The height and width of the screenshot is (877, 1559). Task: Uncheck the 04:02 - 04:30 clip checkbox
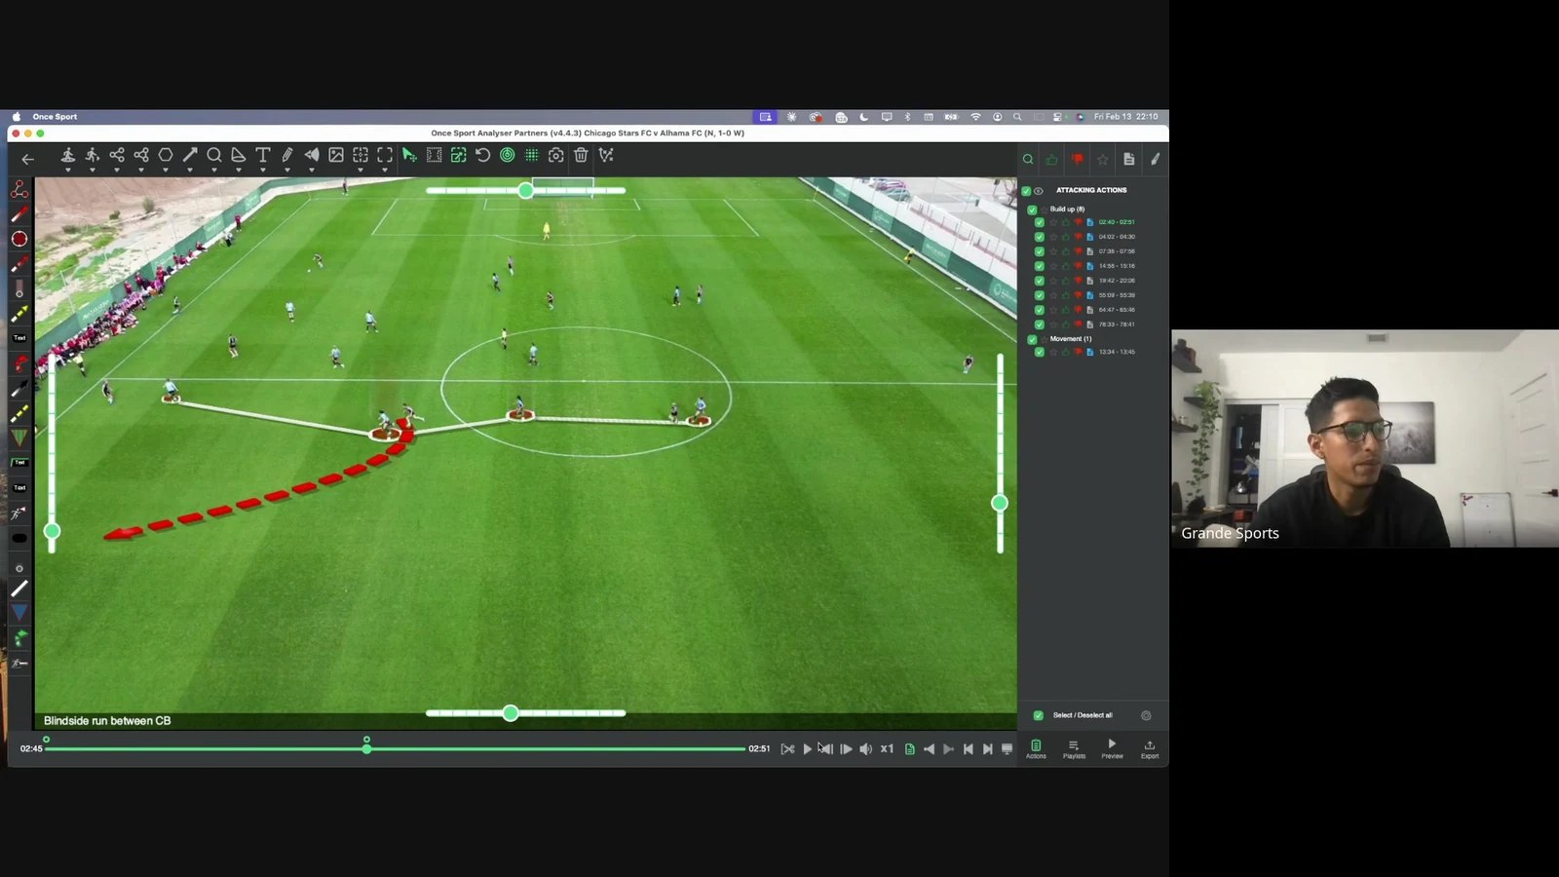1040,237
